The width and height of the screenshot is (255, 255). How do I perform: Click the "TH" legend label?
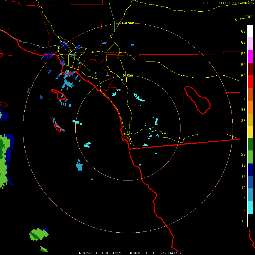pyautogui.click(x=243, y=221)
